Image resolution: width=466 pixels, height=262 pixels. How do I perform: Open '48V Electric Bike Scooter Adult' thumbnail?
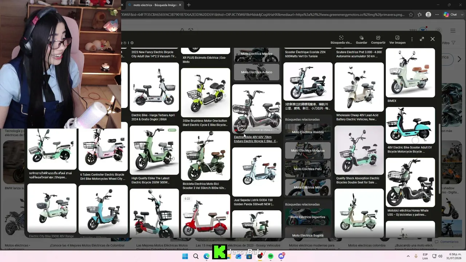410,126
